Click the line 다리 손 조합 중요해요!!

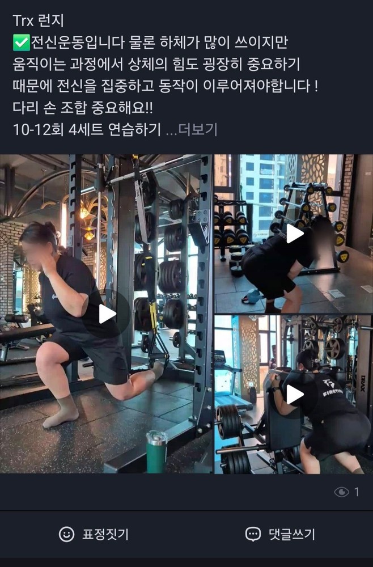click(x=83, y=108)
